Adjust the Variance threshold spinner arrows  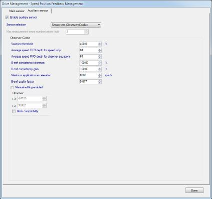(100, 44)
